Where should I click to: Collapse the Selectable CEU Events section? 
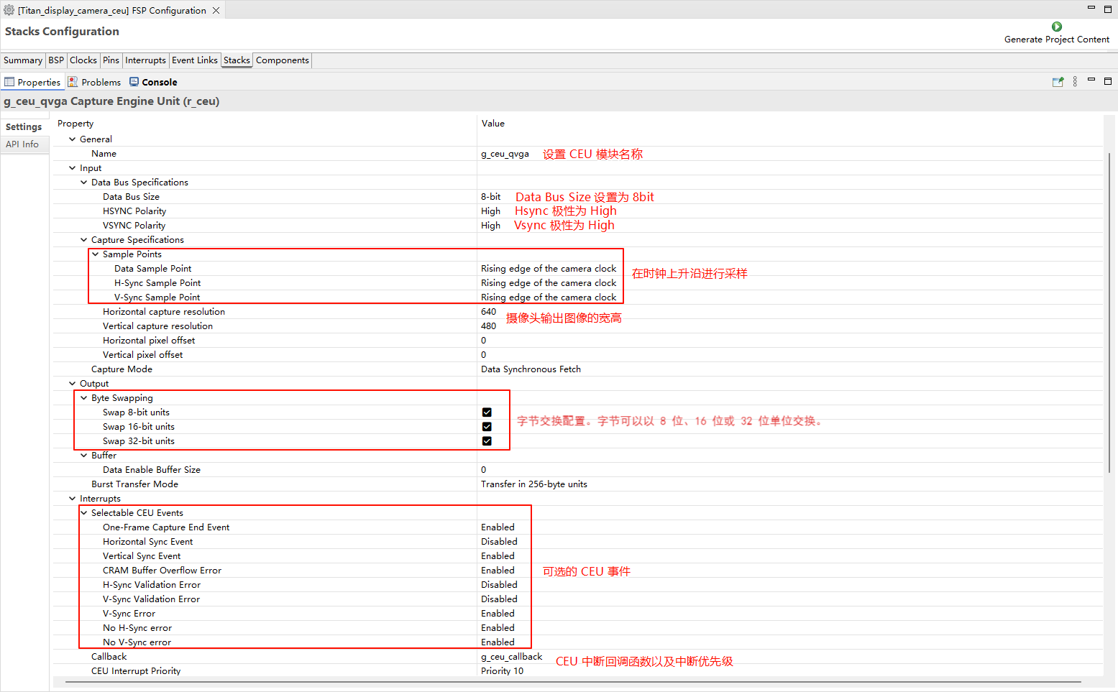pyautogui.click(x=84, y=513)
